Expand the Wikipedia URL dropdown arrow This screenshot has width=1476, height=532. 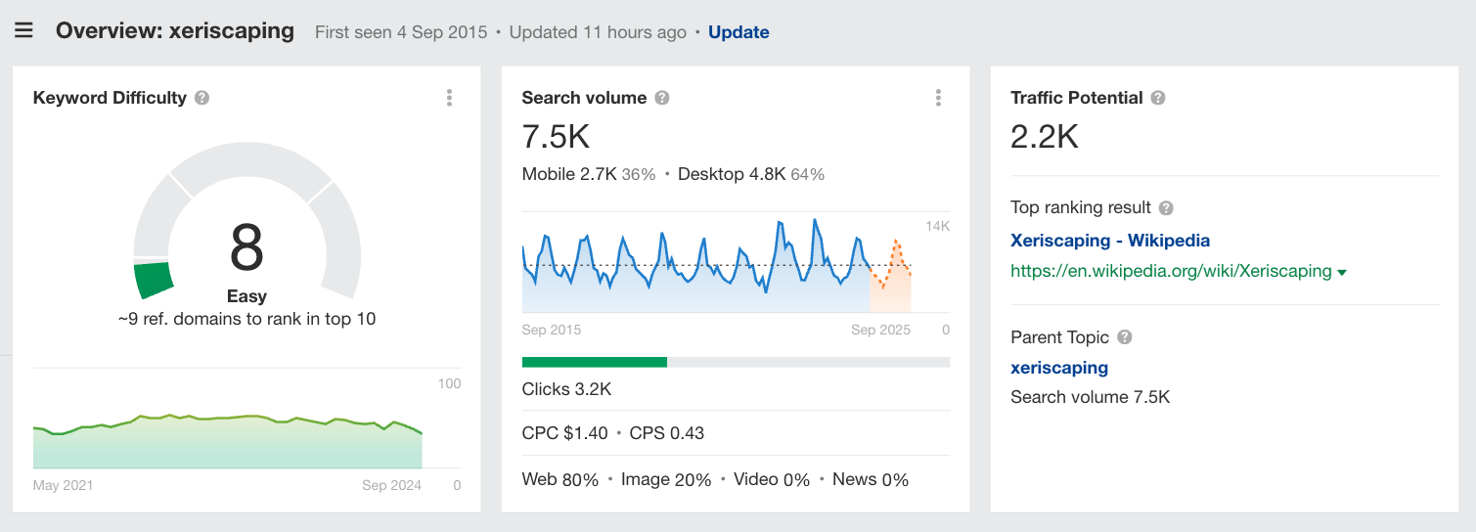[x=1342, y=273]
